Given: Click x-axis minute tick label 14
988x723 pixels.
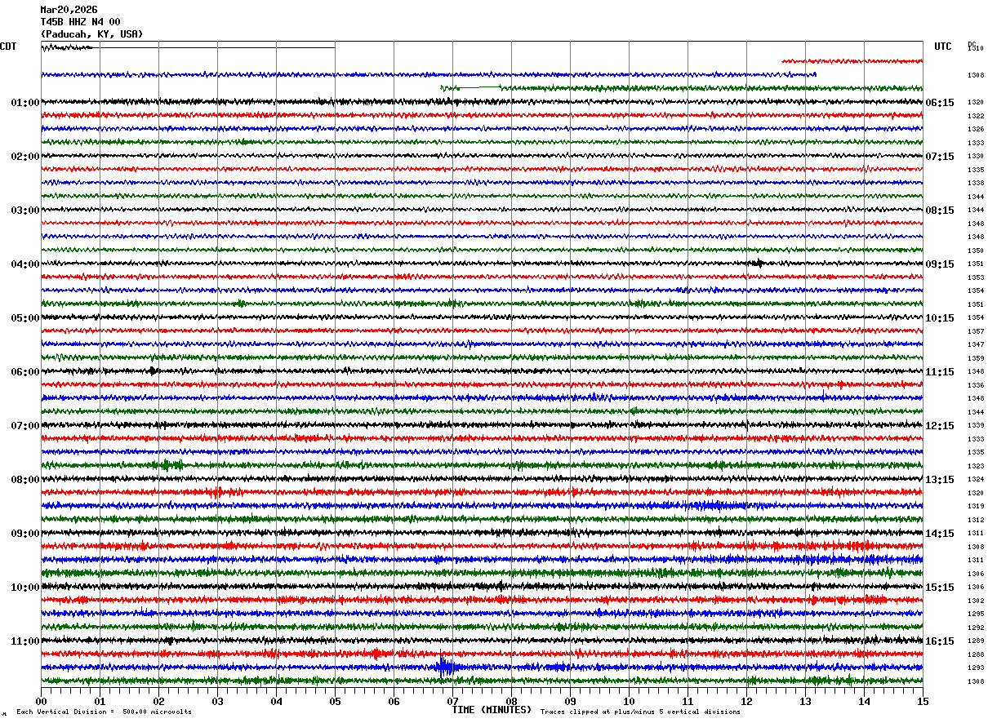Looking at the screenshot, I should [864, 701].
